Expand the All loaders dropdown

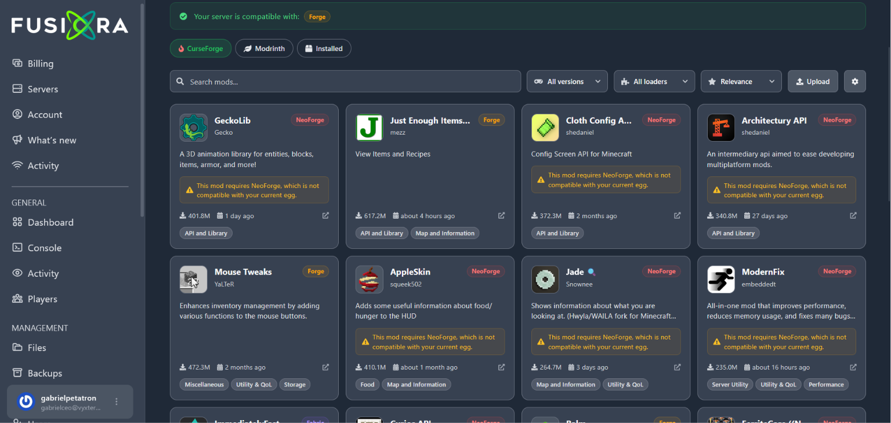(x=654, y=81)
